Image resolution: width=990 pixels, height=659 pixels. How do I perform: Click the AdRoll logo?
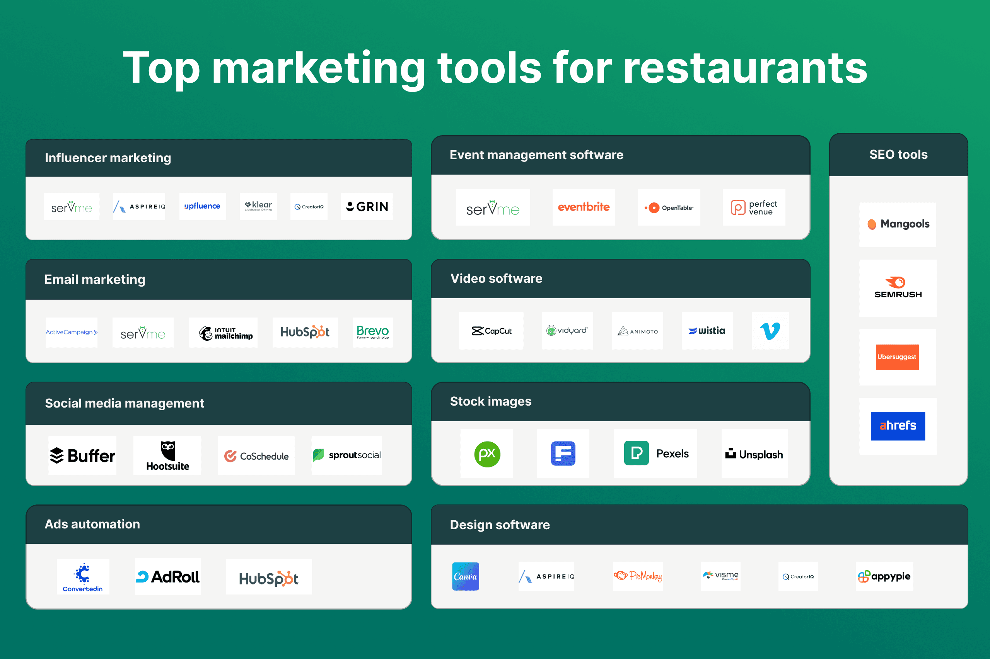(168, 576)
